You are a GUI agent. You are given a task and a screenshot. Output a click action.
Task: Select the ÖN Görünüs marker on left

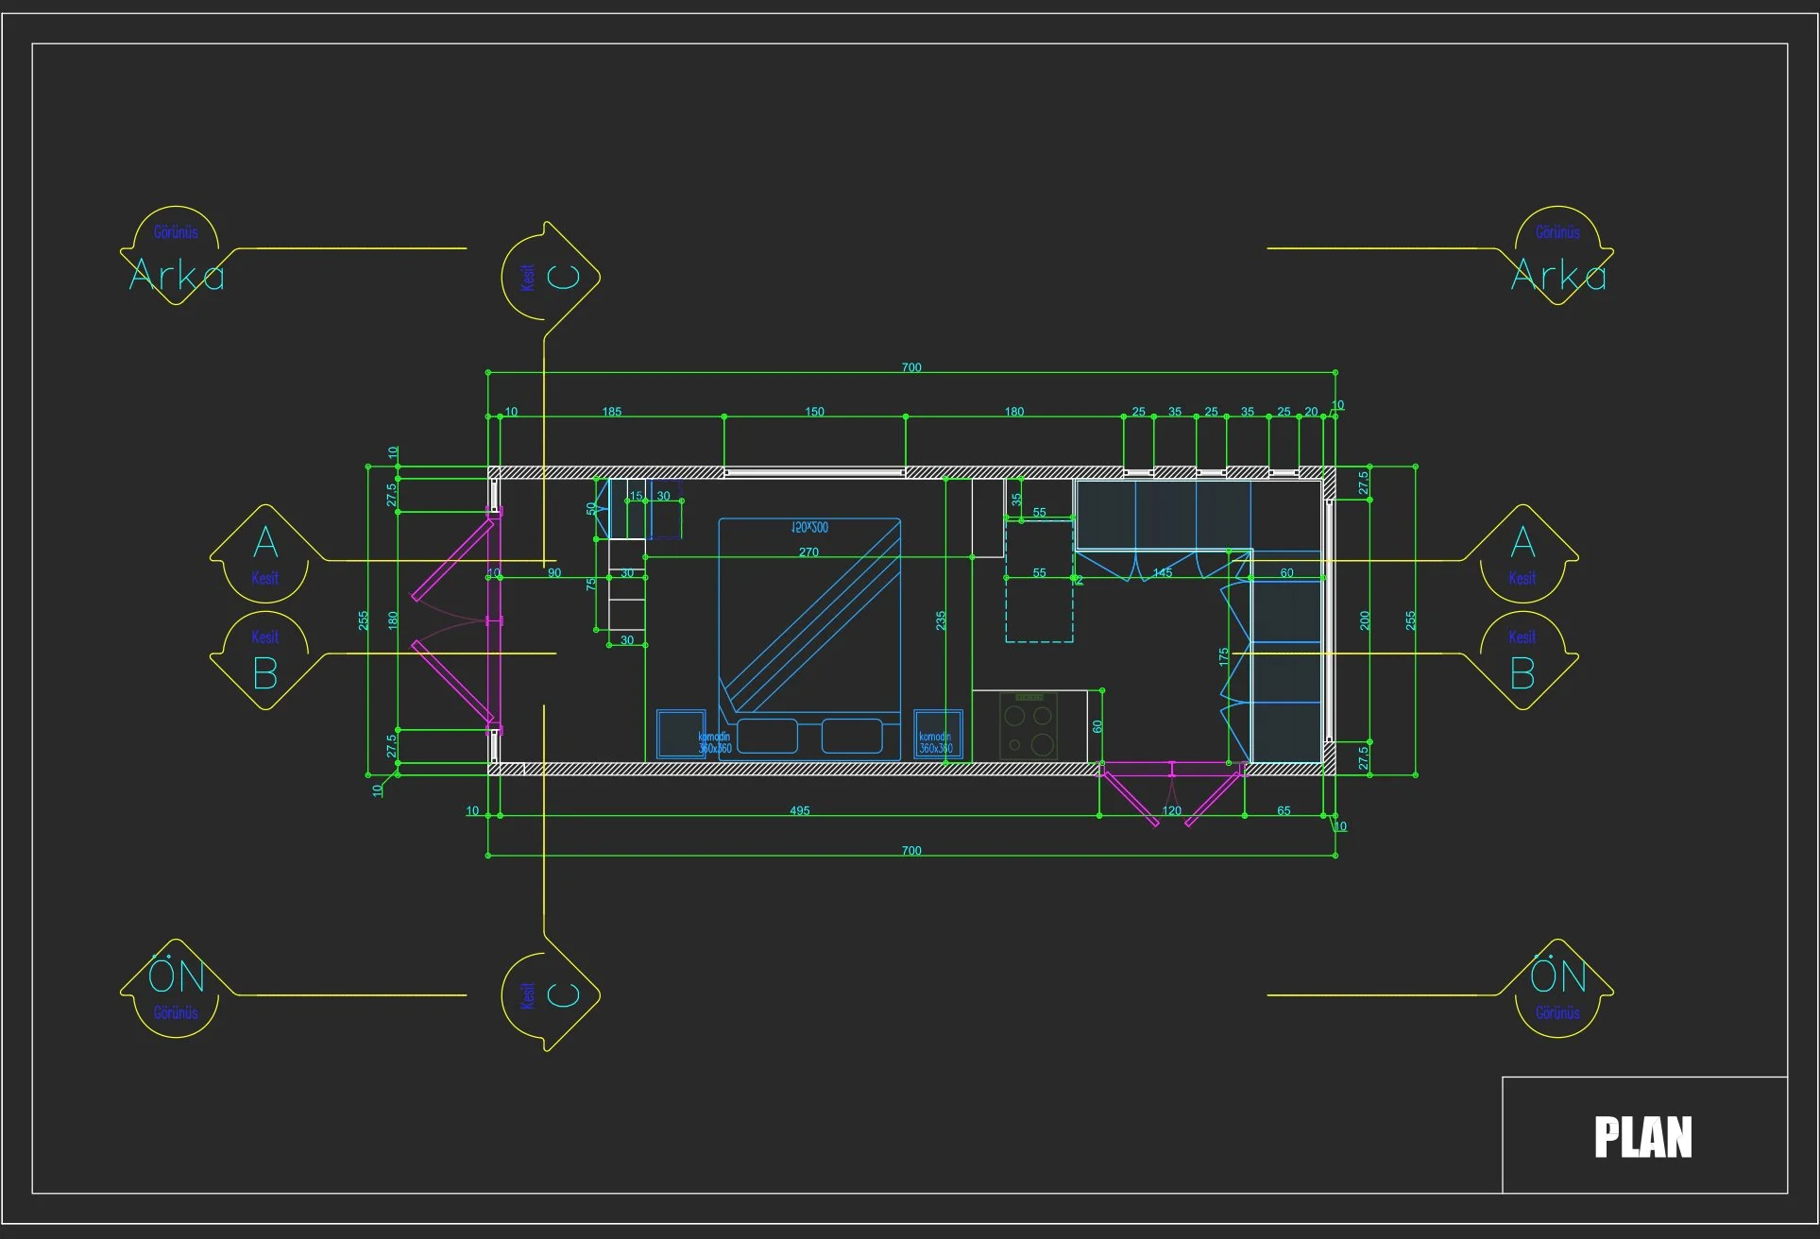(x=177, y=989)
